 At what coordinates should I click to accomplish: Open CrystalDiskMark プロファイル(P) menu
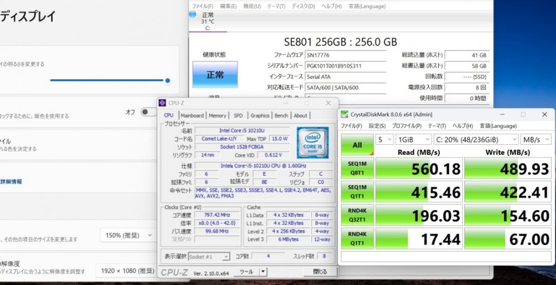coord(407,126)
